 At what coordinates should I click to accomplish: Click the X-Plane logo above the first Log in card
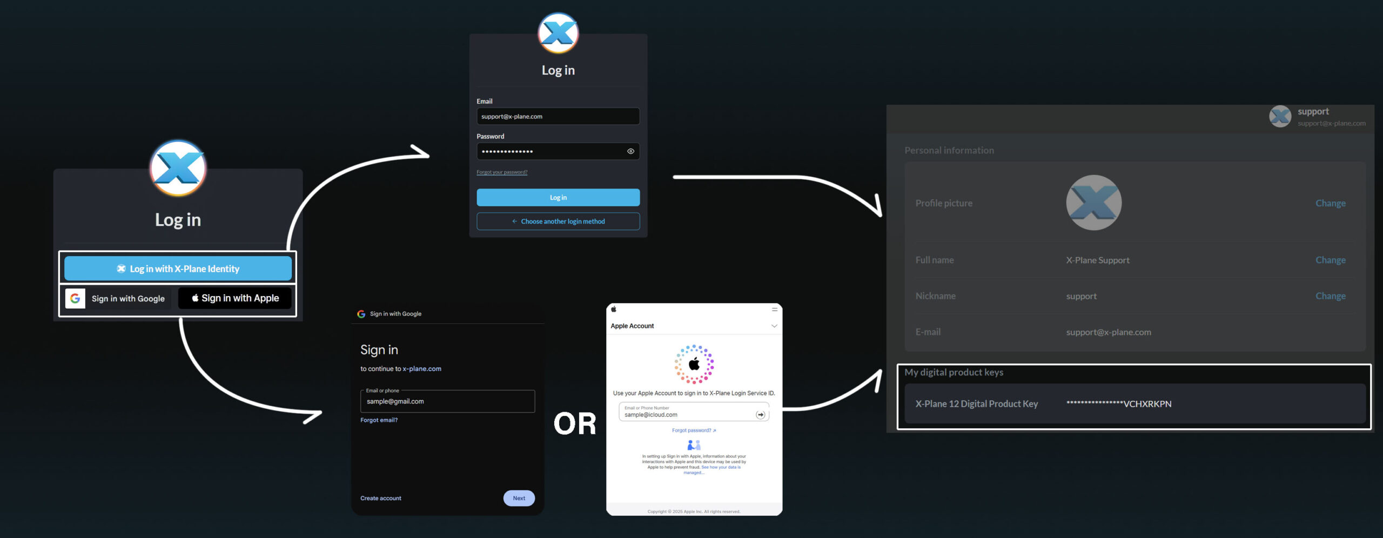pos(178,168)
